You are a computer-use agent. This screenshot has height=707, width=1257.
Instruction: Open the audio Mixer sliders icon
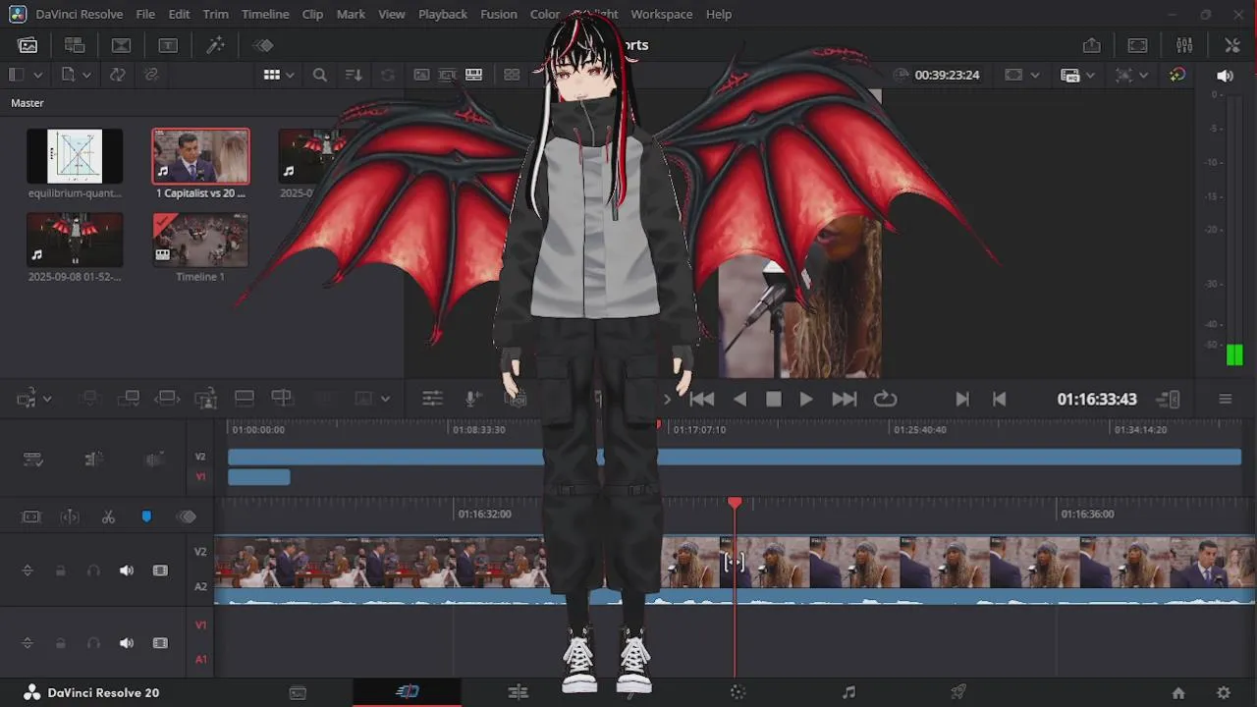coord(1184,45)
